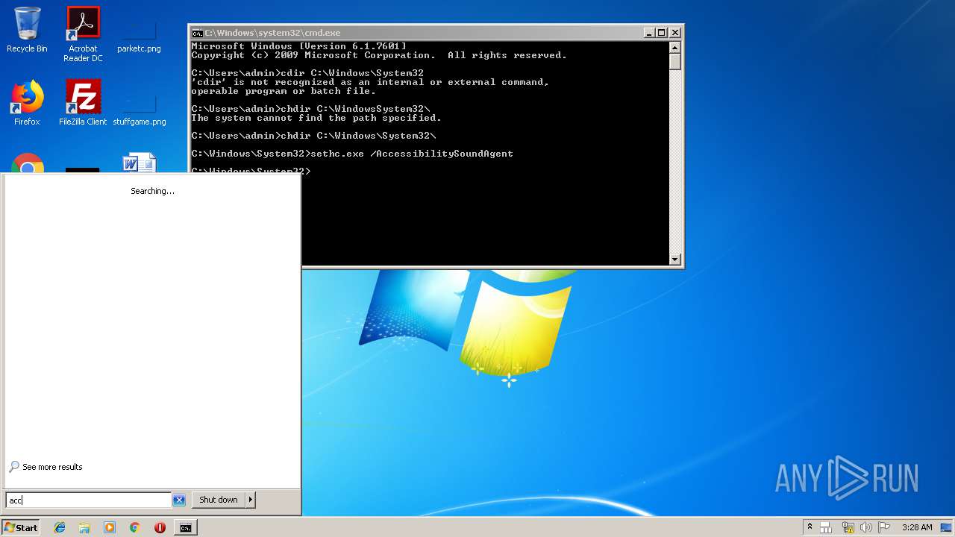Image resolution: width=955 pixels, height=537 pixels.
Task: Open FileZilla Client shortcut
Action: point(83,103)
